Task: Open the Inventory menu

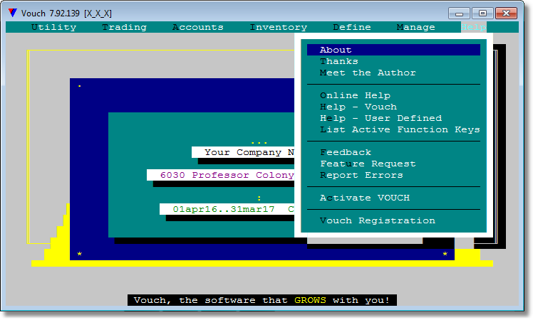Action: pos(279,27)
